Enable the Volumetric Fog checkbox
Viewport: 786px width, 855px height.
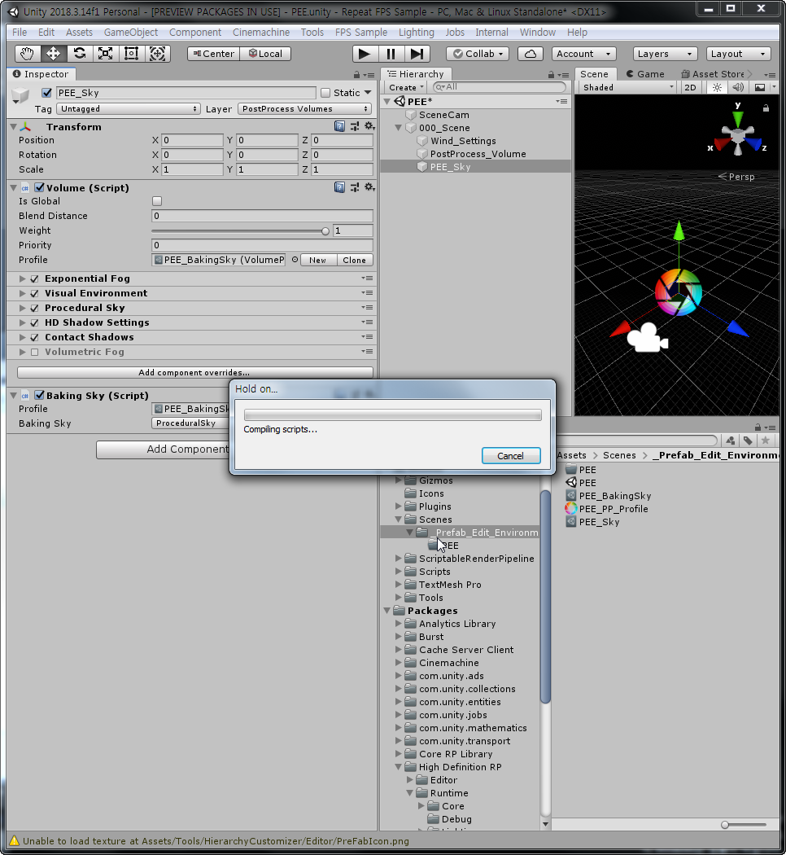[x=34, y=353]
